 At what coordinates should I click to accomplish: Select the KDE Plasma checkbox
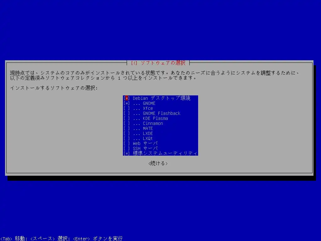[127, 118]
